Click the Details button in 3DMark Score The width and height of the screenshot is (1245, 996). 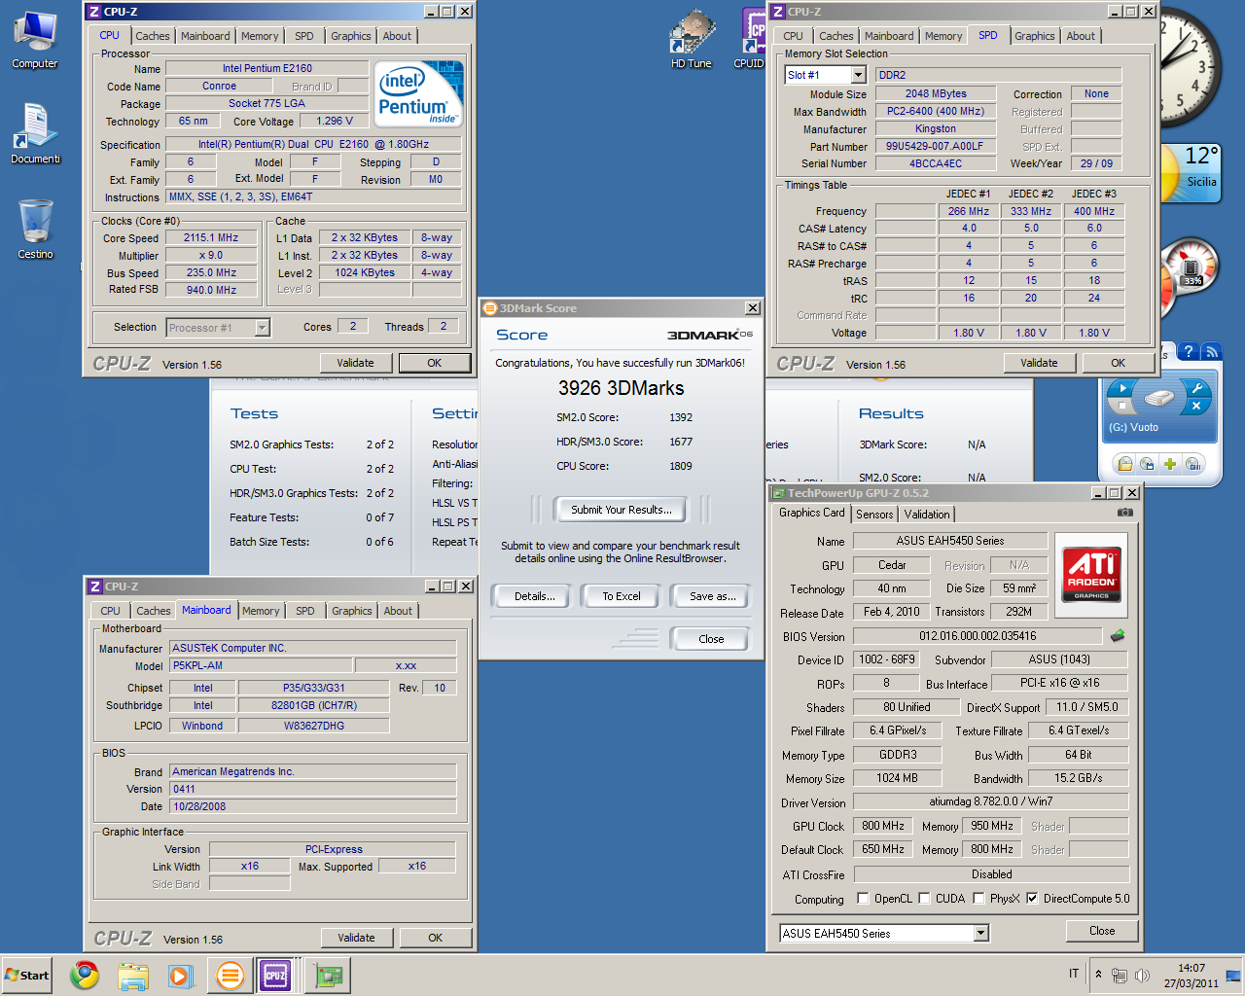click(534, 596)
